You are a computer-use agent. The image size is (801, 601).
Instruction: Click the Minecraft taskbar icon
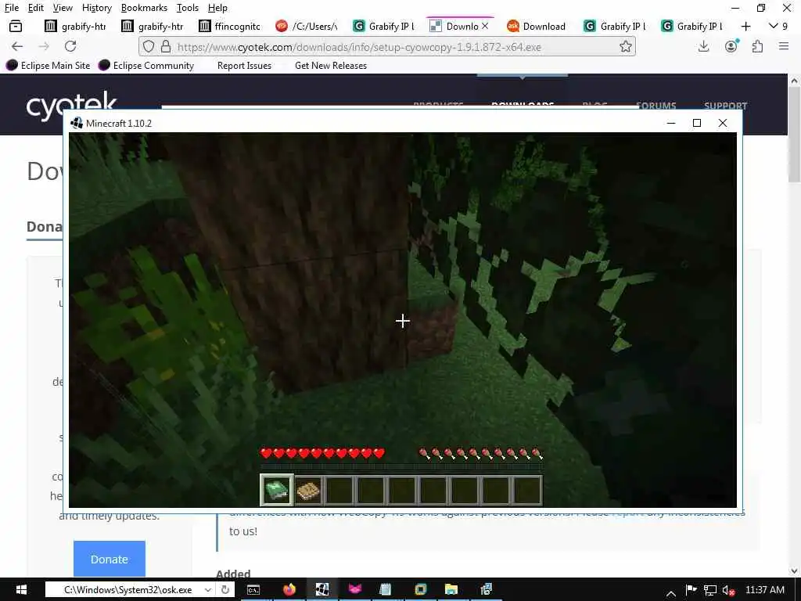tap(322, 589)
